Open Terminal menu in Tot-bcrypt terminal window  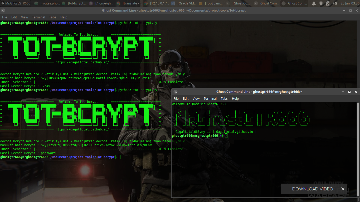pos(38,17)
